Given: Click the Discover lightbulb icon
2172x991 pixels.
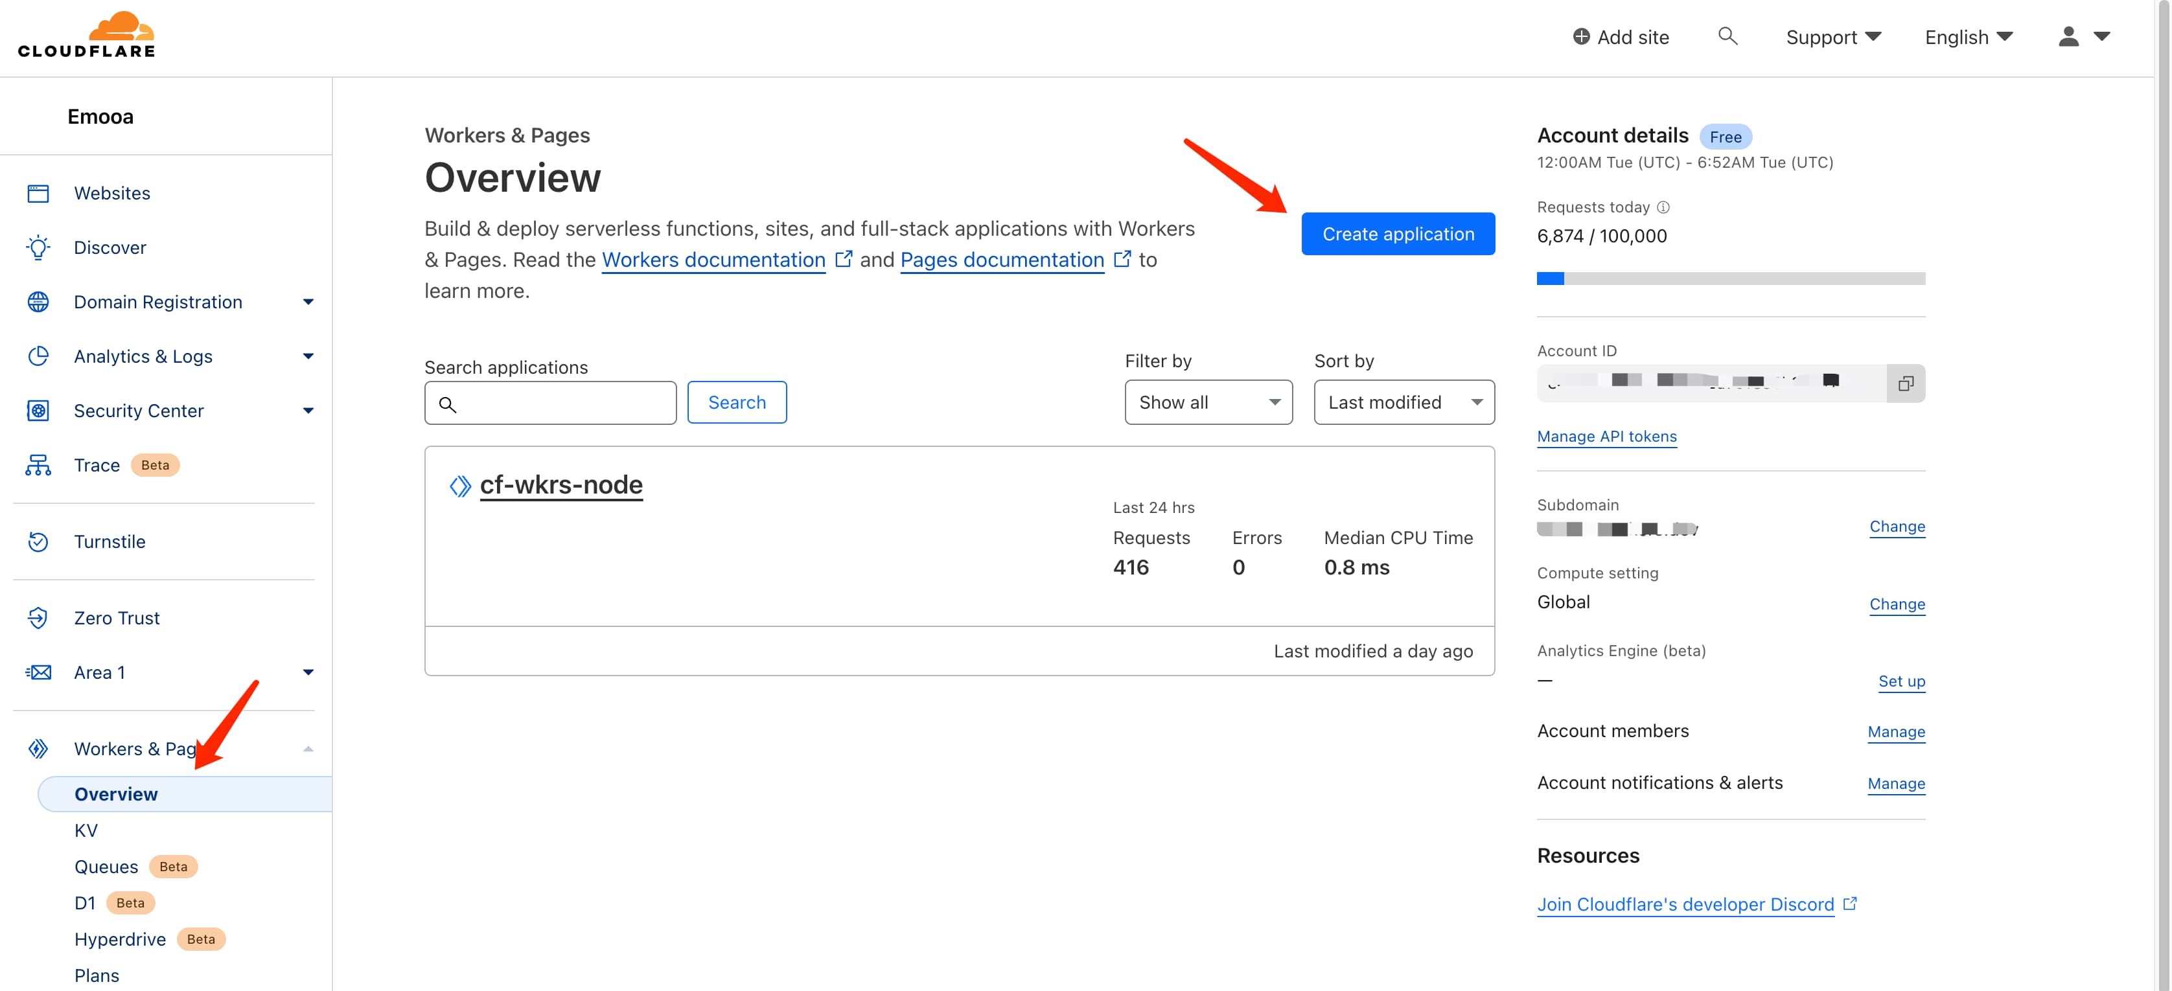Looking at the screenshot, I should coord(38,247).
